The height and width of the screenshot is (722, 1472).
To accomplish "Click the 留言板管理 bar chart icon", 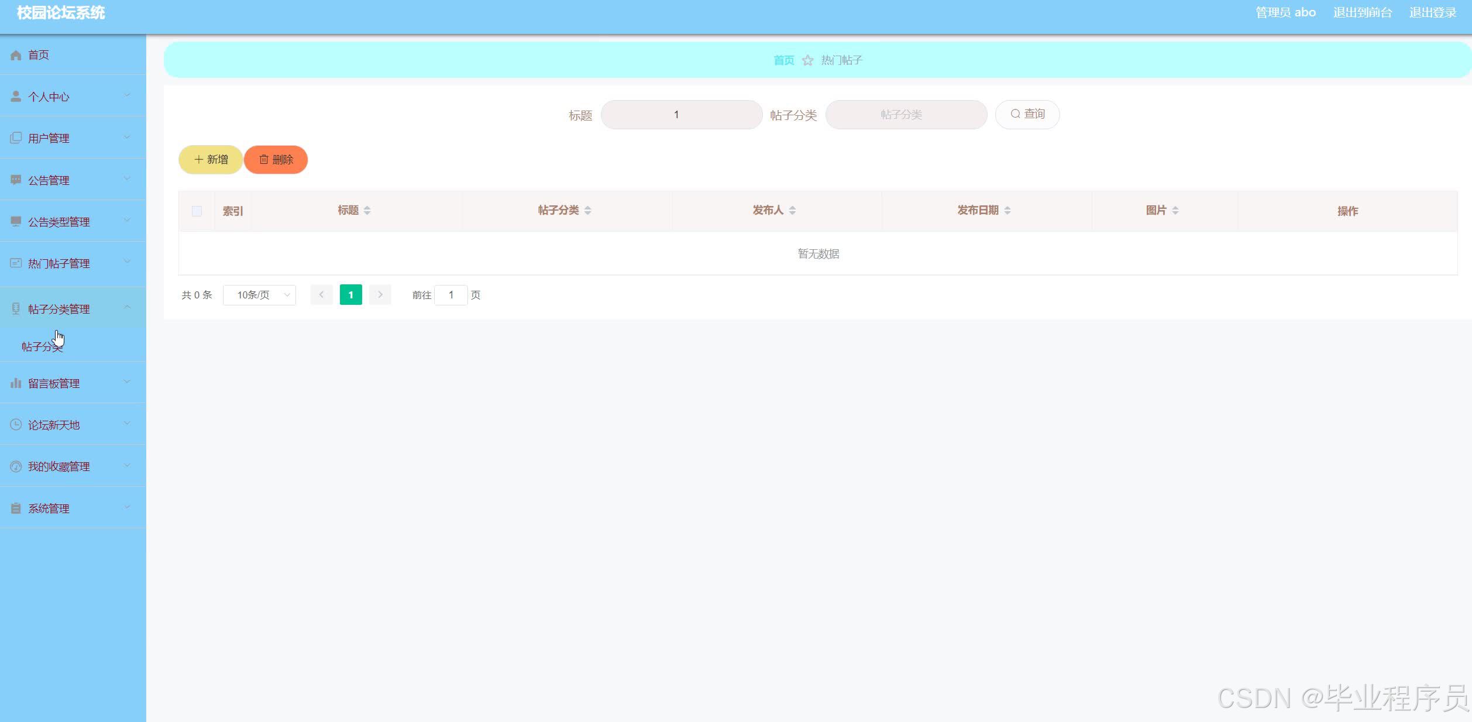I will 16,383.
